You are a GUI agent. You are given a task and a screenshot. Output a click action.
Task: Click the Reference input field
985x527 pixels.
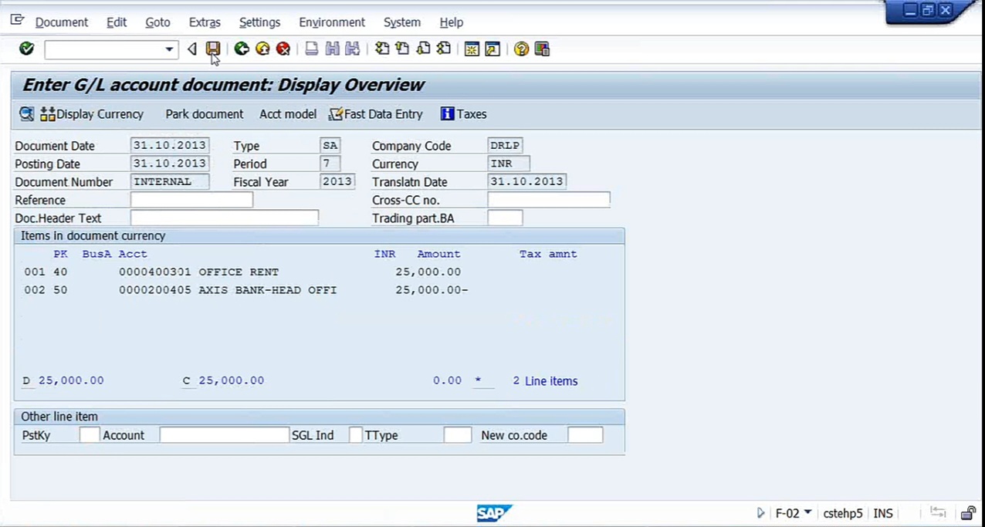pos(191,200)
